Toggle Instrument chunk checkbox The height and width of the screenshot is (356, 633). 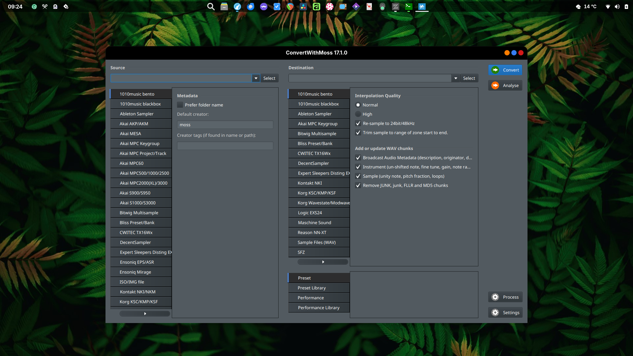(358, 167)
